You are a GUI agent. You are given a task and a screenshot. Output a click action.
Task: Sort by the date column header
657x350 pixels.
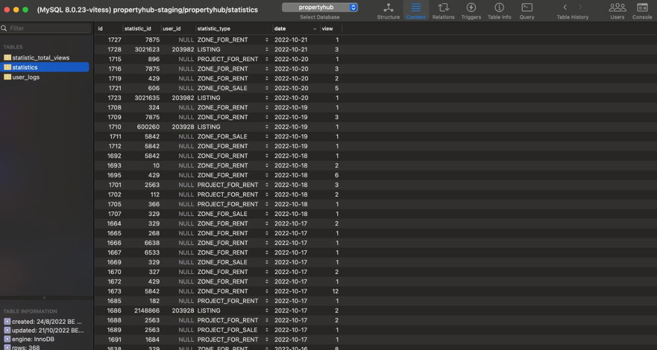pos(296,29)
